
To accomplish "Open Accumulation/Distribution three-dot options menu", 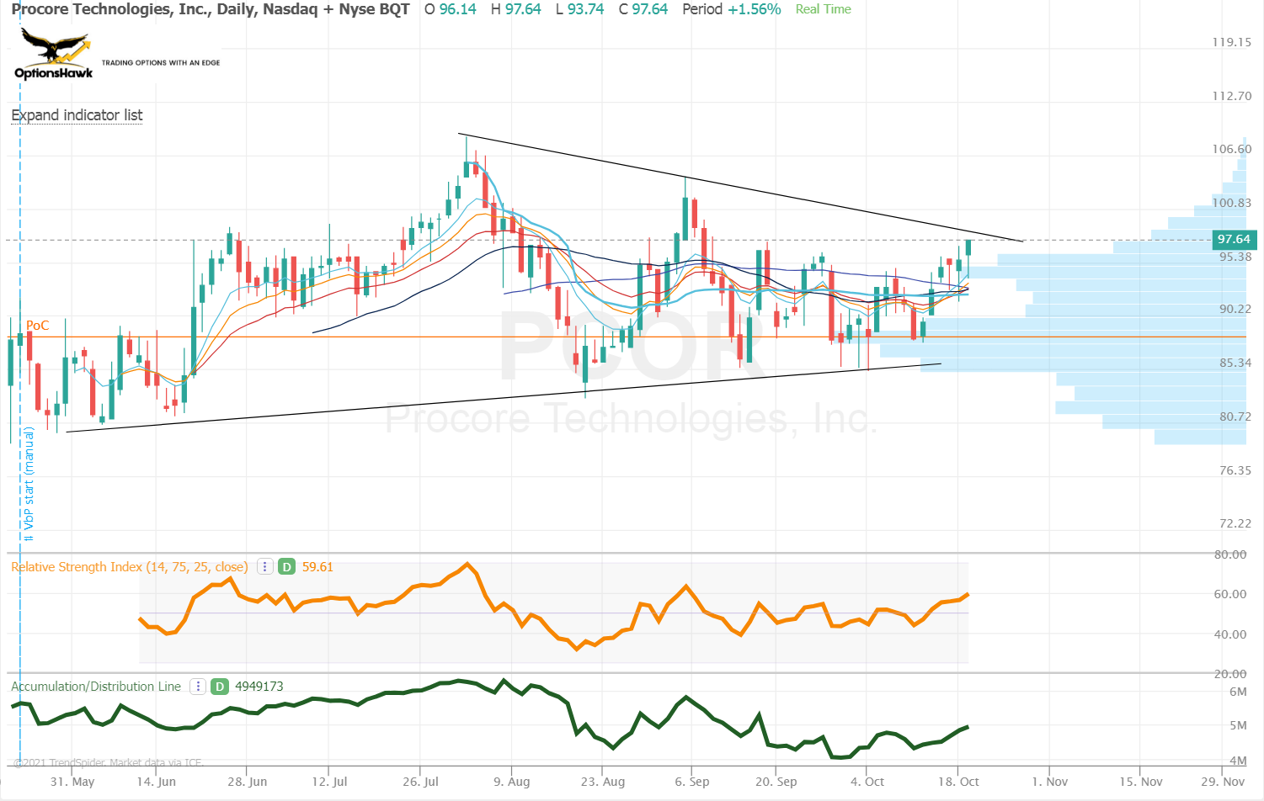I will coord(198,687).
